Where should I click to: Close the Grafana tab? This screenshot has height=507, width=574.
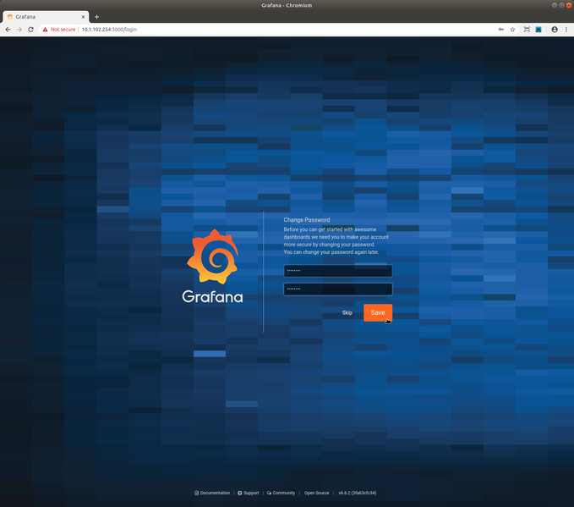click(x=83, y=17)
